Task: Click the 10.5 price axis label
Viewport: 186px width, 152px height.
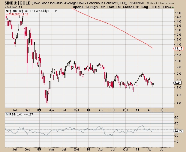Action: [178, 55]
